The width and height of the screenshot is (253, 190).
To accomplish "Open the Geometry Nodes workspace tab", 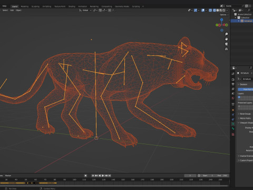I will click(122, 6).
